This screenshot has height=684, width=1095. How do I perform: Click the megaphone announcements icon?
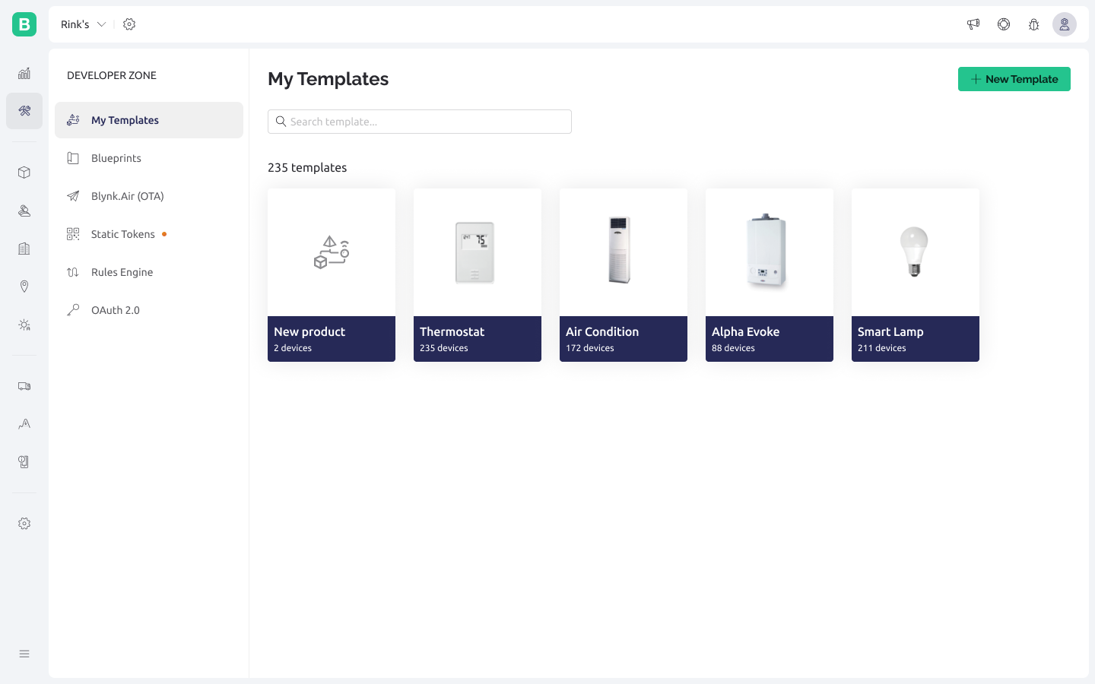[973, 24]
